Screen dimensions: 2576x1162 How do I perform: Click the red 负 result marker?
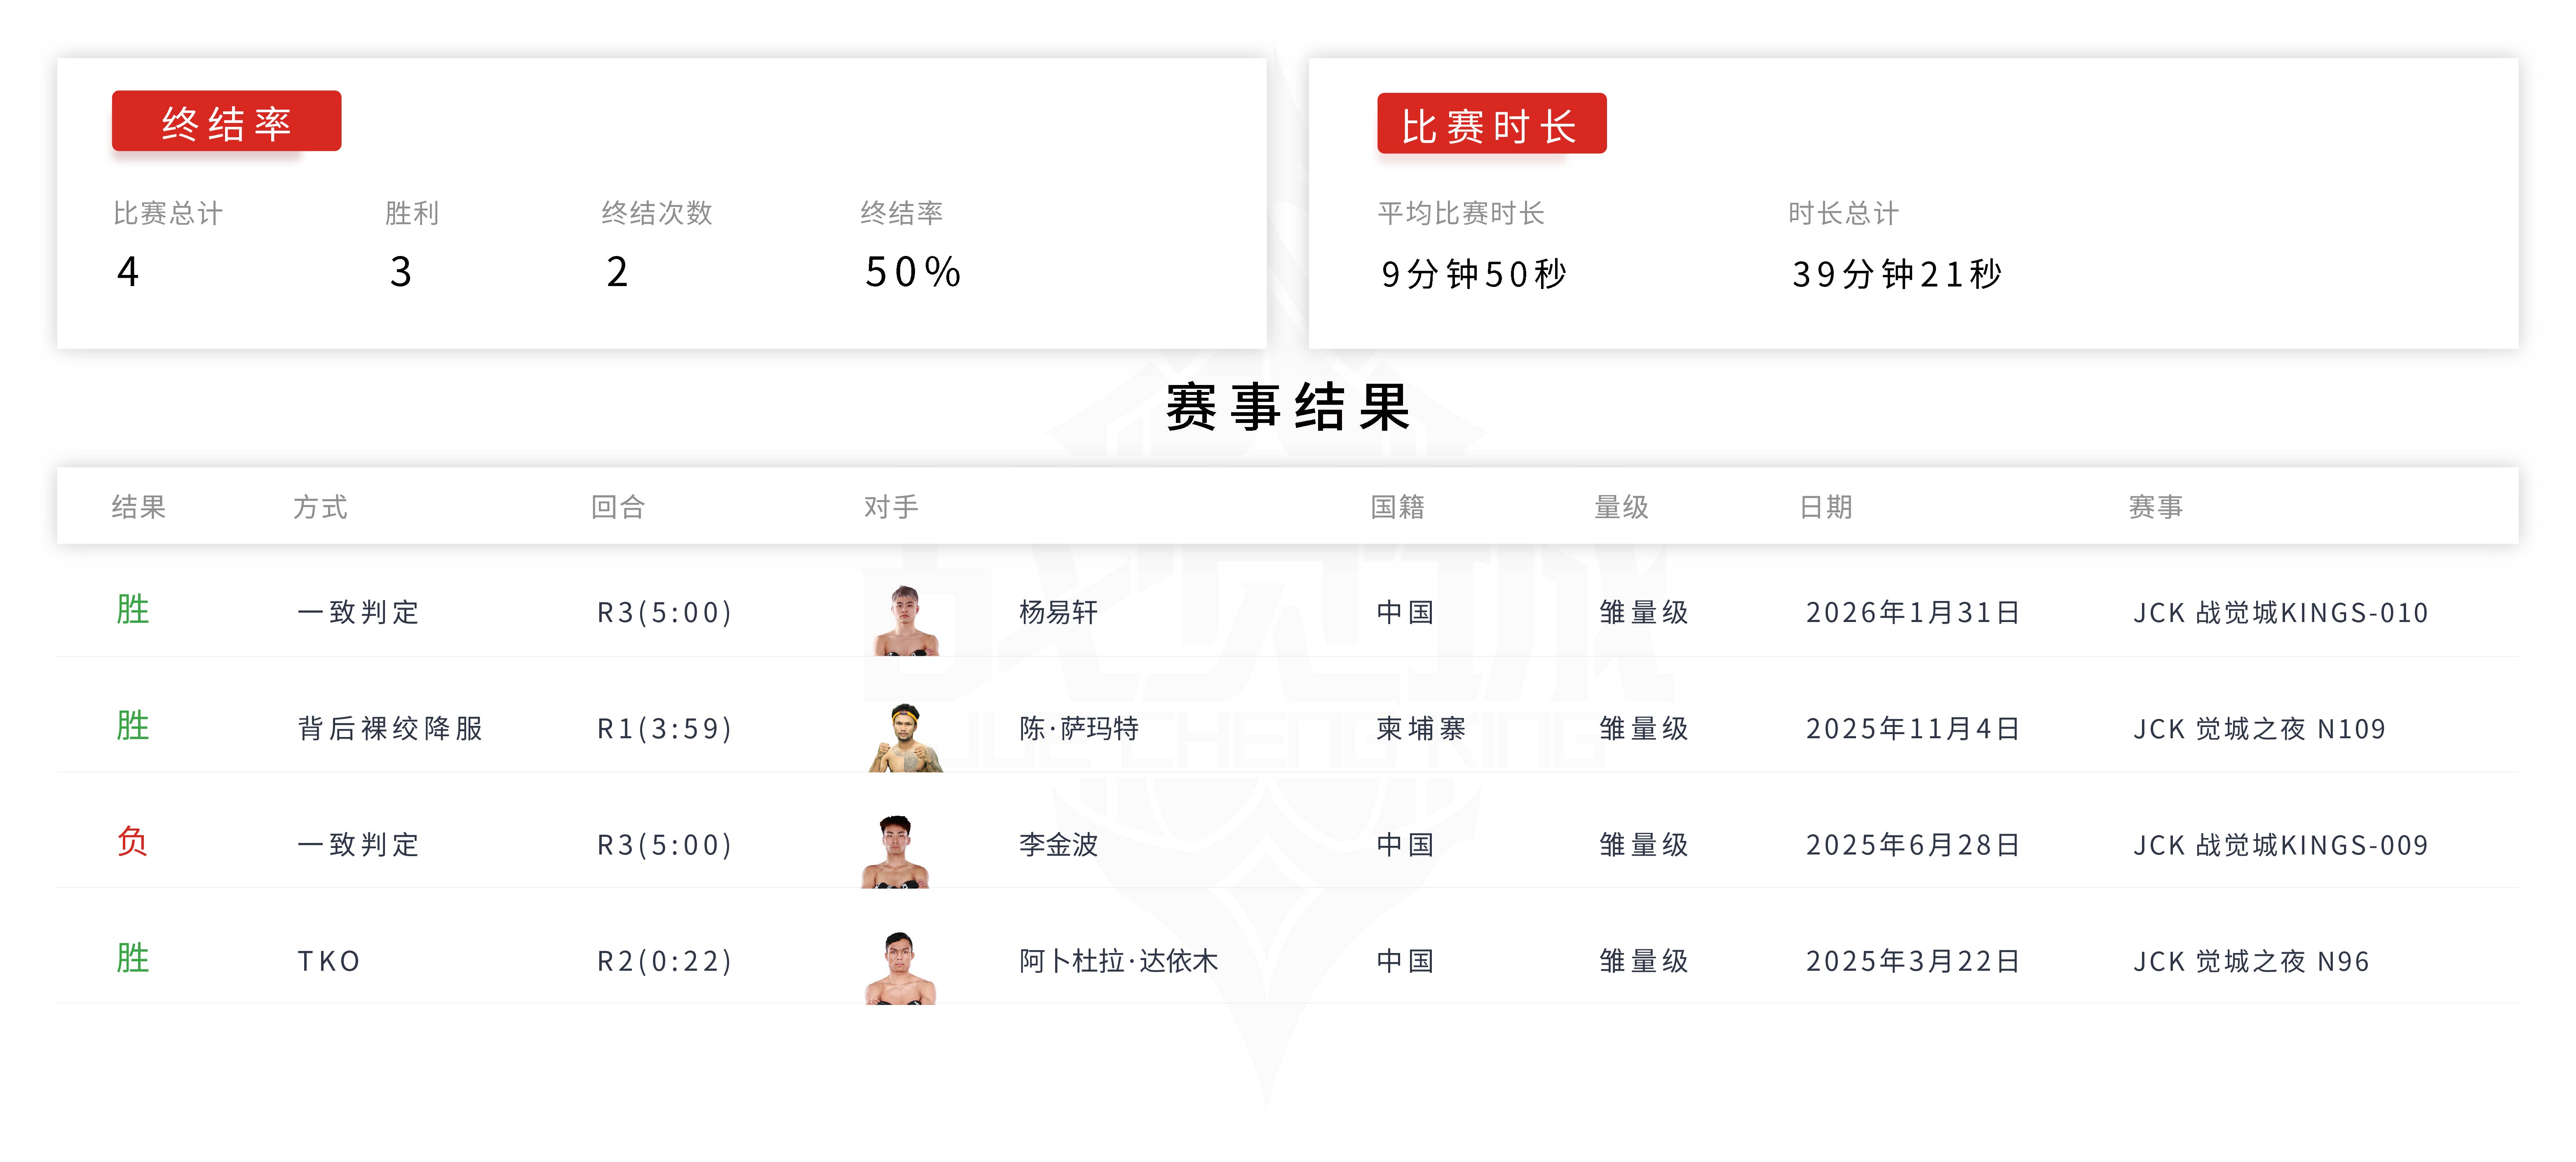(132, 842)
